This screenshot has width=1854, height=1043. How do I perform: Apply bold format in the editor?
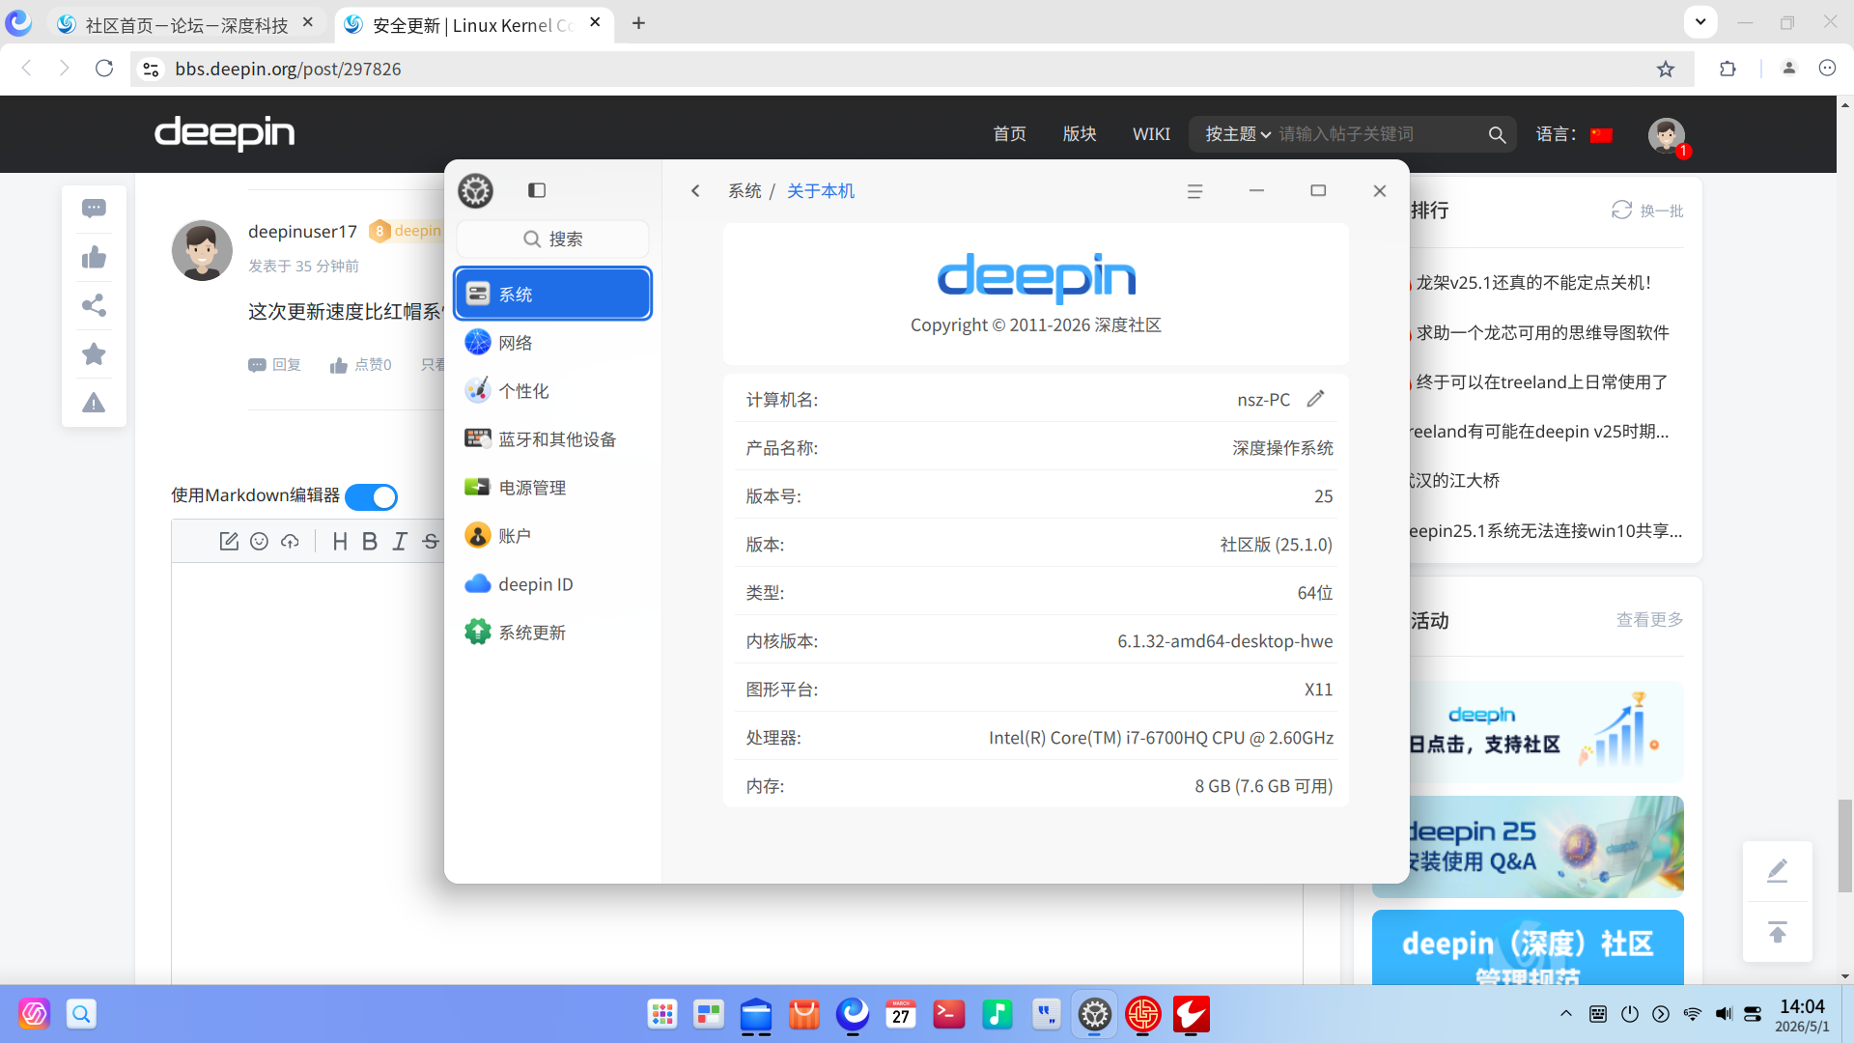370,541
